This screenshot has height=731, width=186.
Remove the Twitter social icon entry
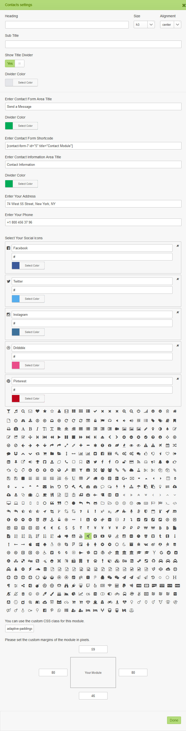tap(178, 279)
